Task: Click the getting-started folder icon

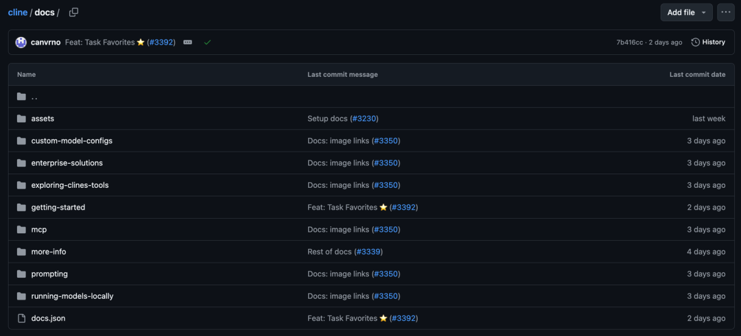Action: click(21, 208)
